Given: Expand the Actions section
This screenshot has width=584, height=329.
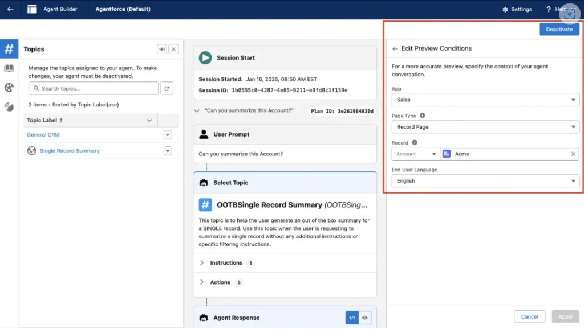Looking at the screenshot, I should coord(202,282).
